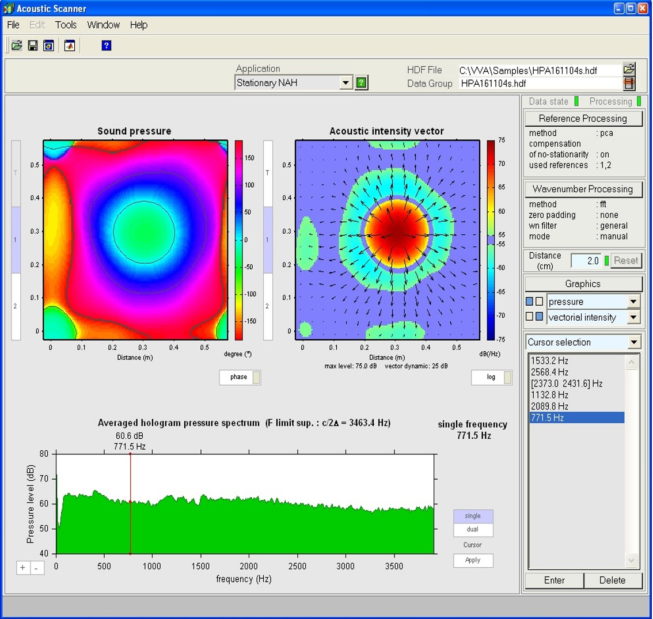Zoom in spectrum with the plus button

click(23, 567)
